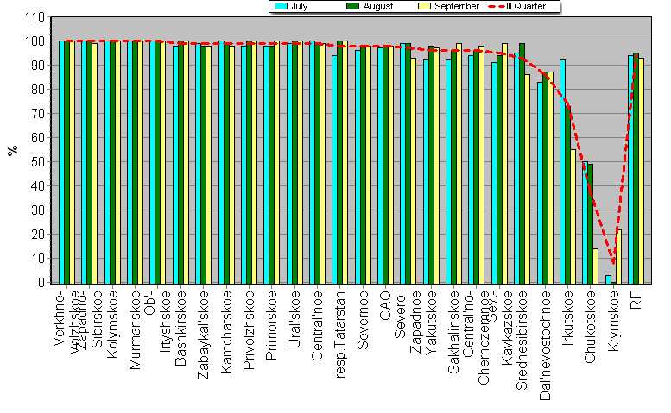Click the 'Severnoe' category label
Image resolution: width=671 pixels, height=413 pixels.
363,321
